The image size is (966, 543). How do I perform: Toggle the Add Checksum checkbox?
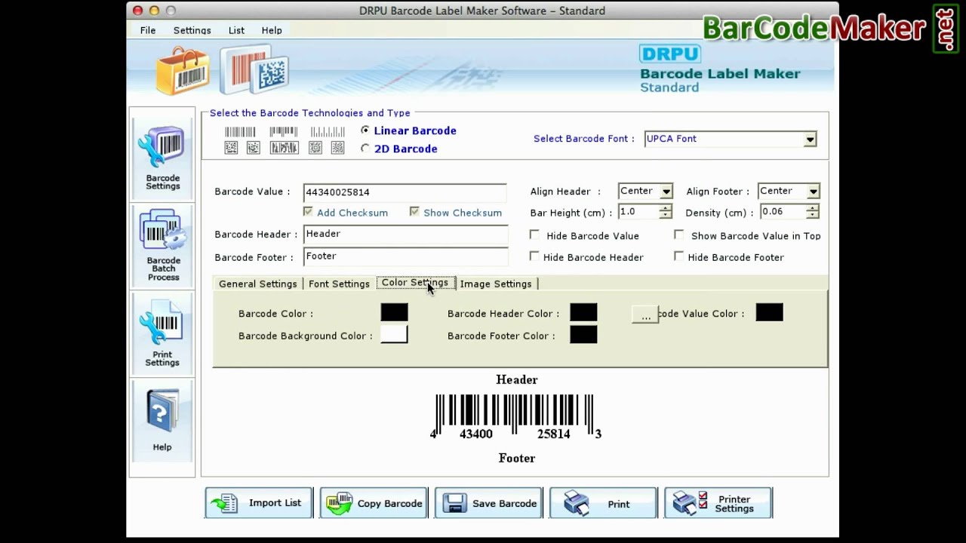[308, 212]
